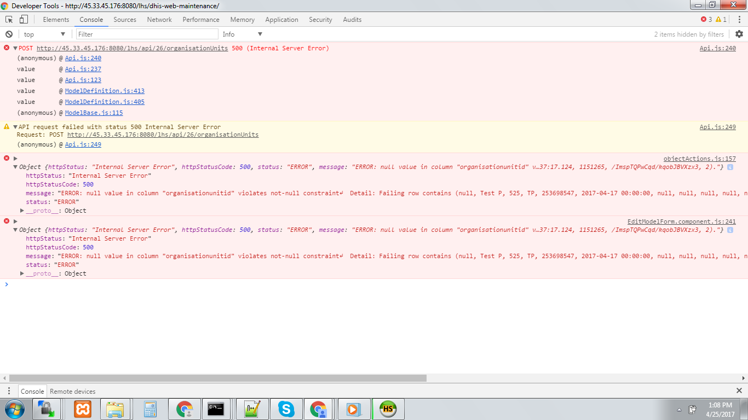Click the console Filter input field

[147, 34]
